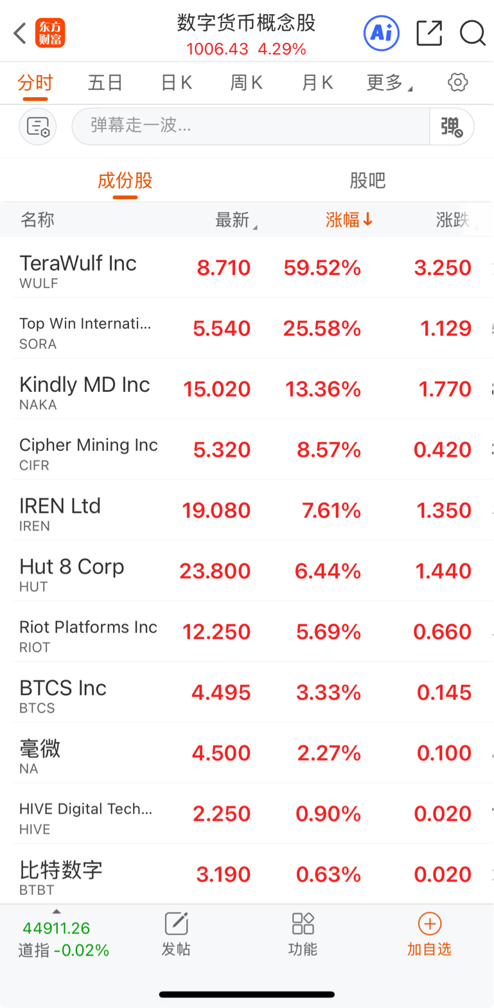
Task: Tap the 发帖 post icon
Action: click(x=176, y=934)
